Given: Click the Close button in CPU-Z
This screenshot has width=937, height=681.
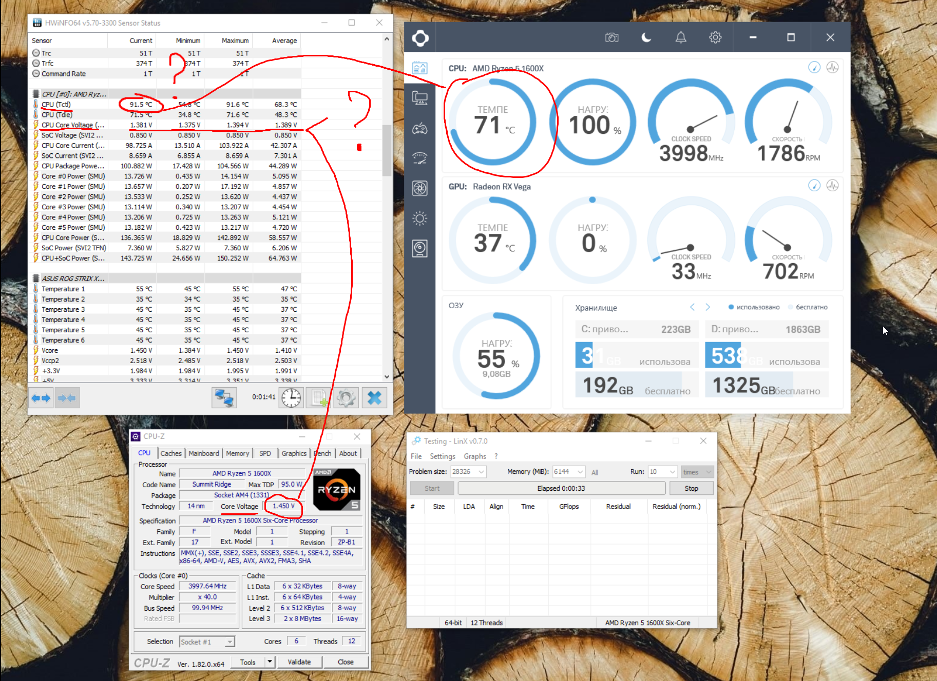Looking at the screenshot, I should click(x=346, y=662).
